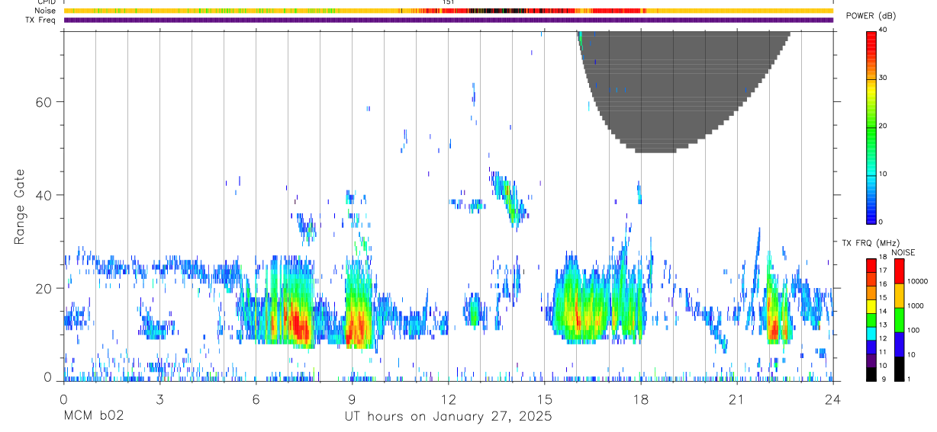Click the POWER (dB) color bar

point(871,126)
